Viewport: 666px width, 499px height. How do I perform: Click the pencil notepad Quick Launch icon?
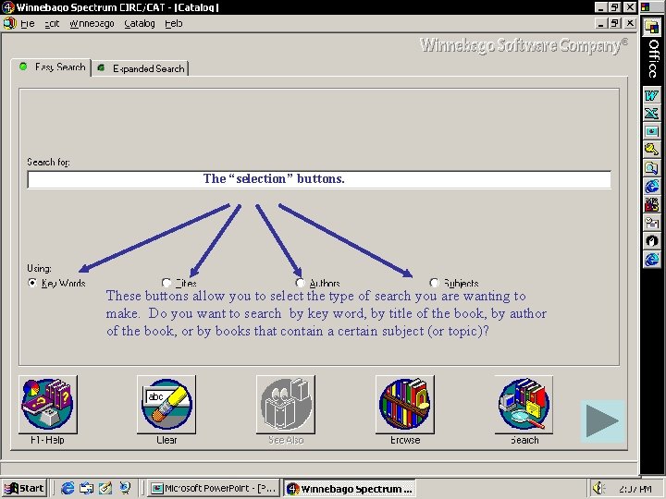pos(105,489)
